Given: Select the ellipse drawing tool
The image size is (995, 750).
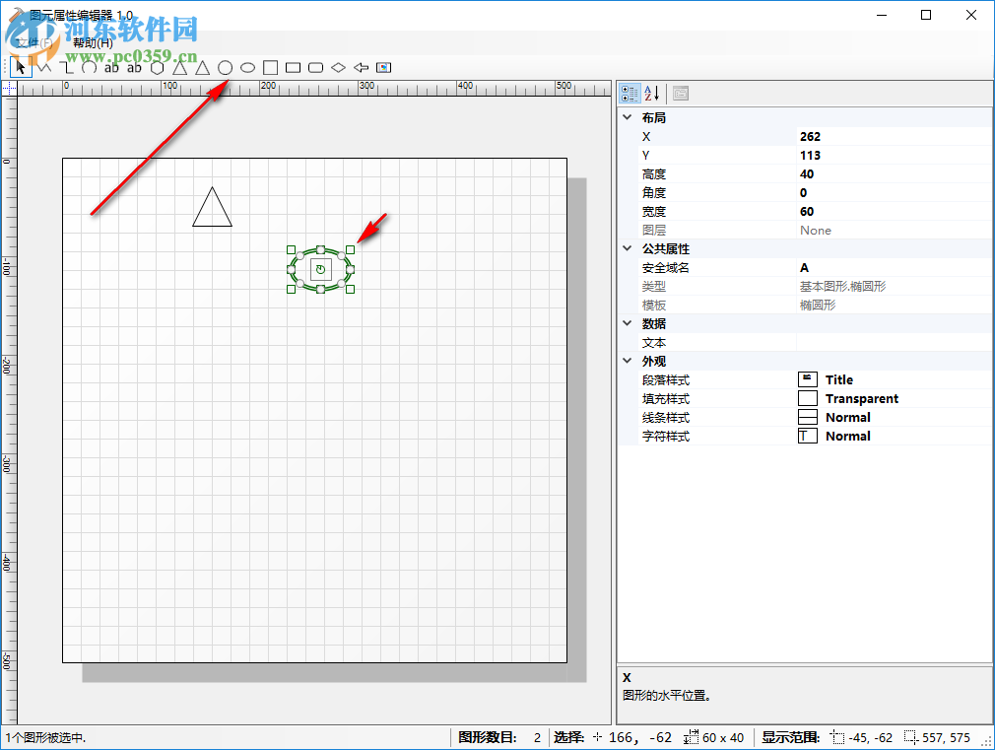Looking at the screenshot, I should [247, 67].
